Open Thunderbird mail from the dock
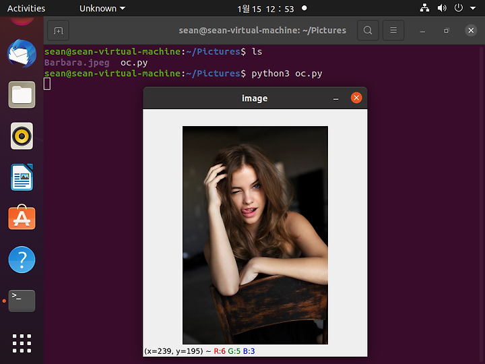Screen dimensions: 485x364 22,53
